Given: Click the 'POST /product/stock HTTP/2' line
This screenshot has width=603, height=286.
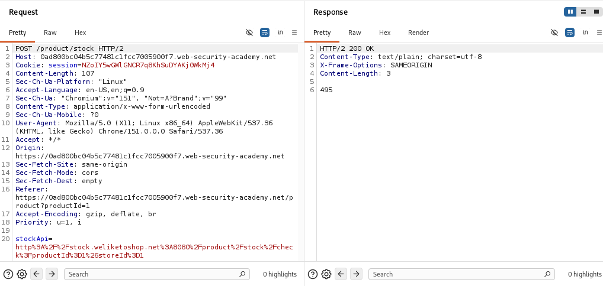Looking at the screenshot, I should [x=70, y=48].
